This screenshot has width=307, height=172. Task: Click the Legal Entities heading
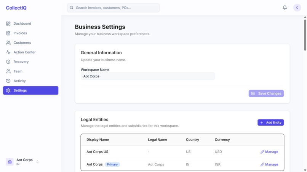(94, 120)
